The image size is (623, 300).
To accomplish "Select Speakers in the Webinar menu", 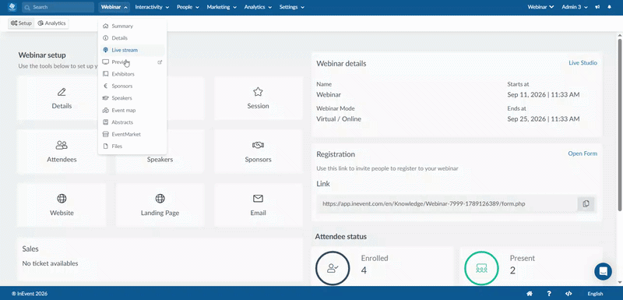I will [132, 98].
